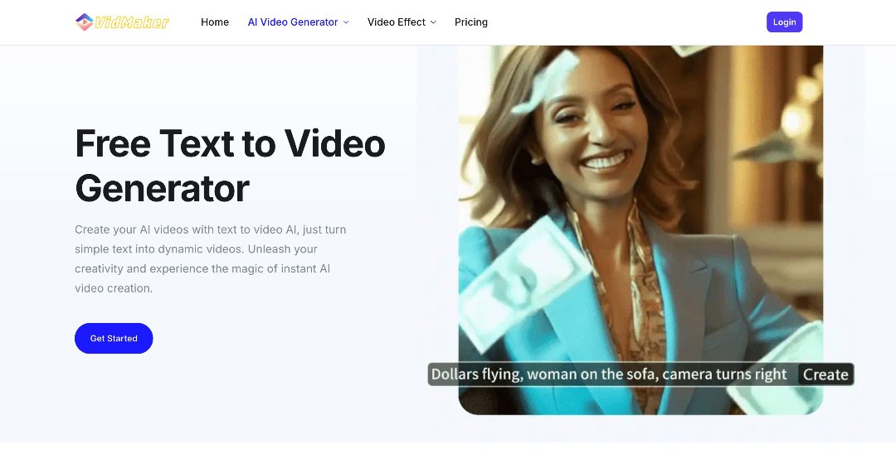Click the VidMaker logo icon
The image size is (896, 463).
[84, 22]
